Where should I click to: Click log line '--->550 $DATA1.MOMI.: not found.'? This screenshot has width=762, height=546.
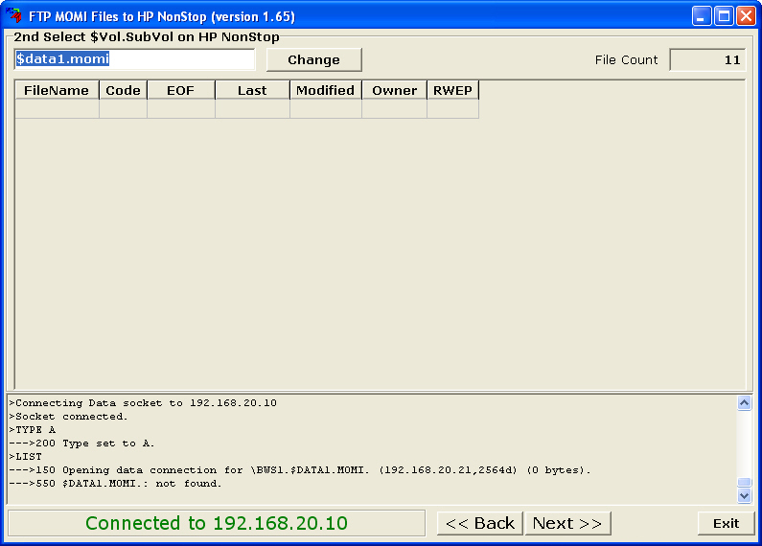(x=115, y=484)
